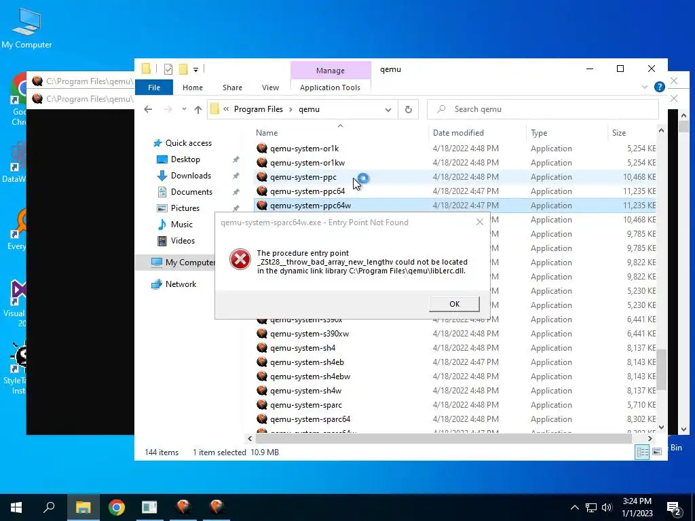Sort by the Type column header
Image resolution: width=695 pixels, height=521 pixels.
click(x=538, y=133)
